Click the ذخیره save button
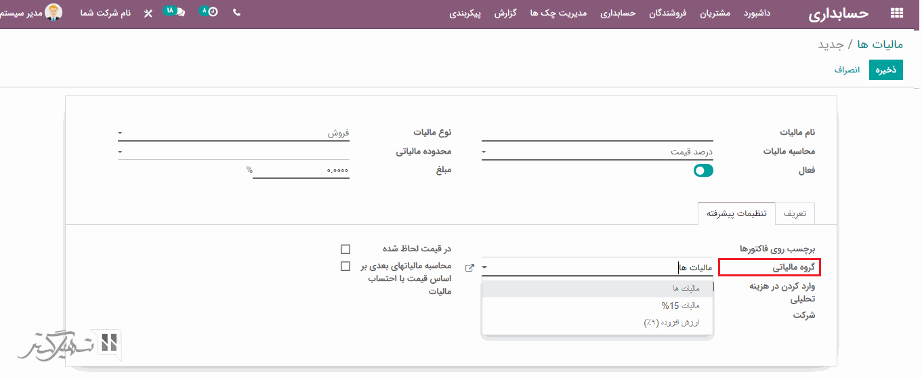Image resolution: width=922 pixels, height=380 pixels. click(885, 70)
